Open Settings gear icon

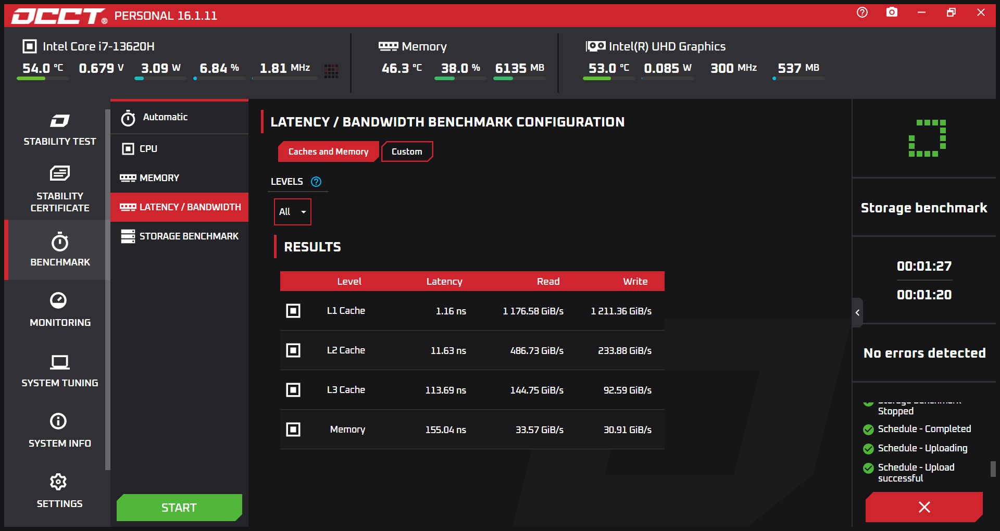[58, 482]
